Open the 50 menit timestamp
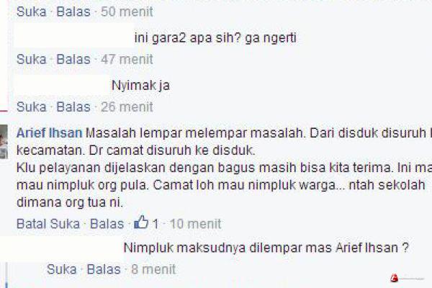The height and width of the screenshot is (288, 432). 127,12
